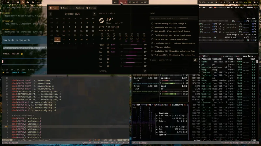Check off Restic-Backup offsite spiegeln task
This screenshot has height=146, width=261.
152,23
